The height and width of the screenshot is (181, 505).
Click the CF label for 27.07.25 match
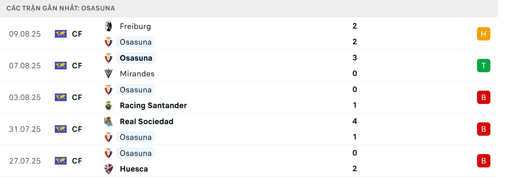pyautogui.click(x=77, y=161)
